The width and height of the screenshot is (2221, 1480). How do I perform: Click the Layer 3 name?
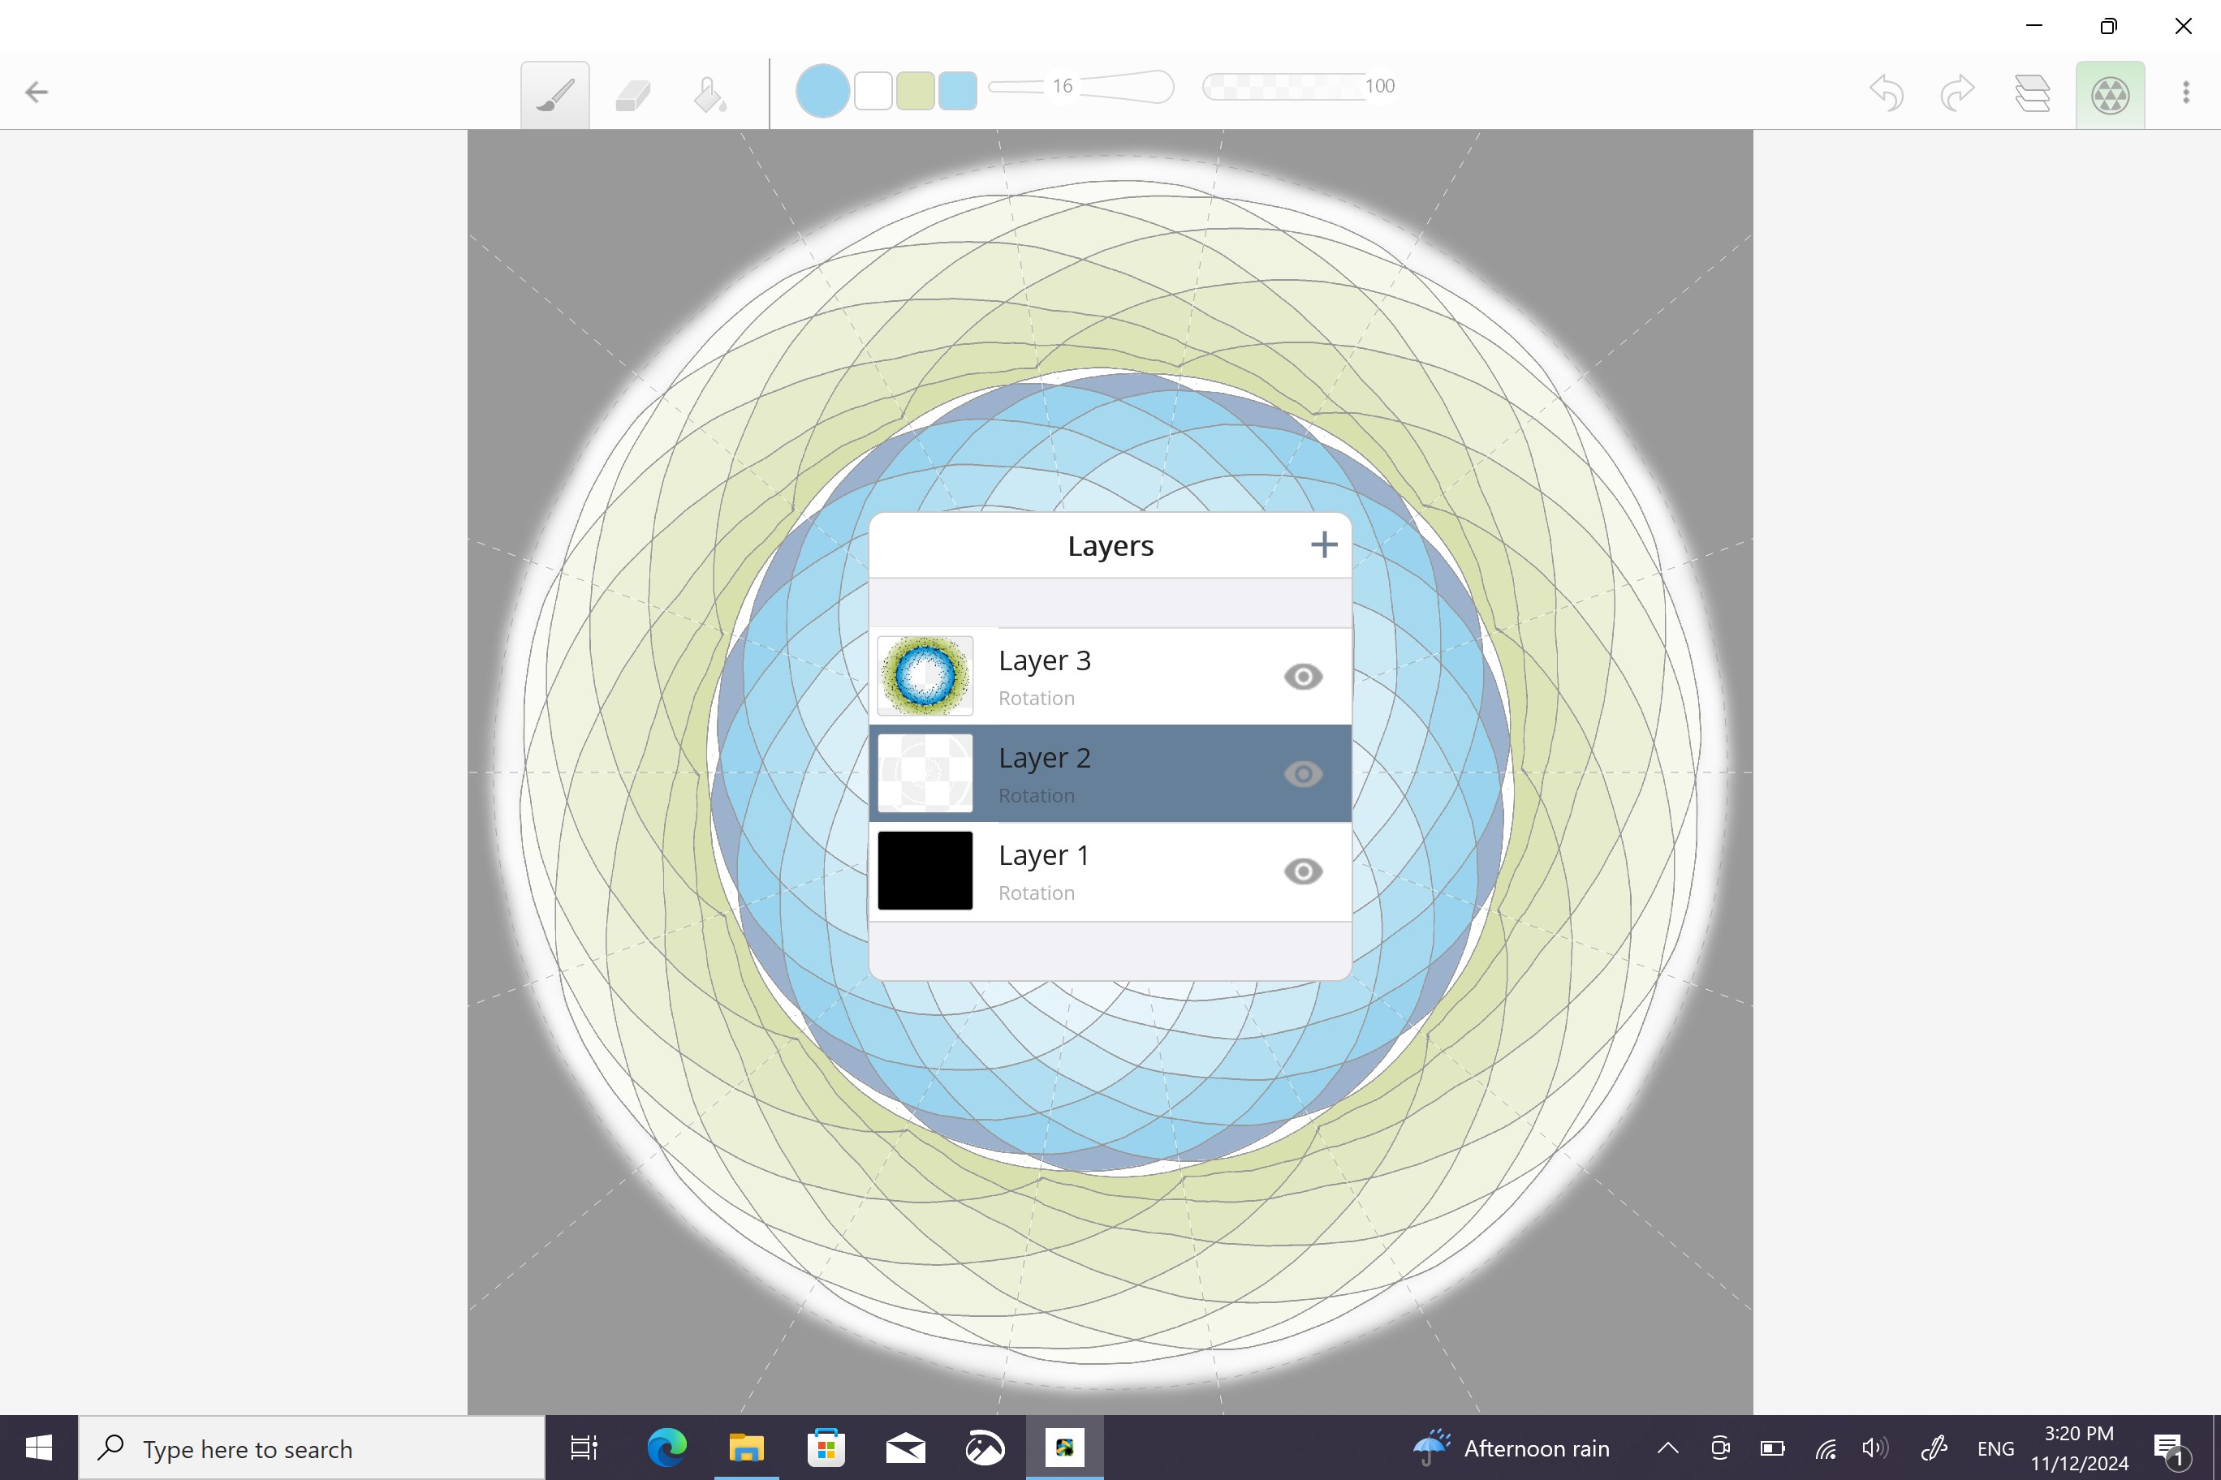[x=1045, y=660]
